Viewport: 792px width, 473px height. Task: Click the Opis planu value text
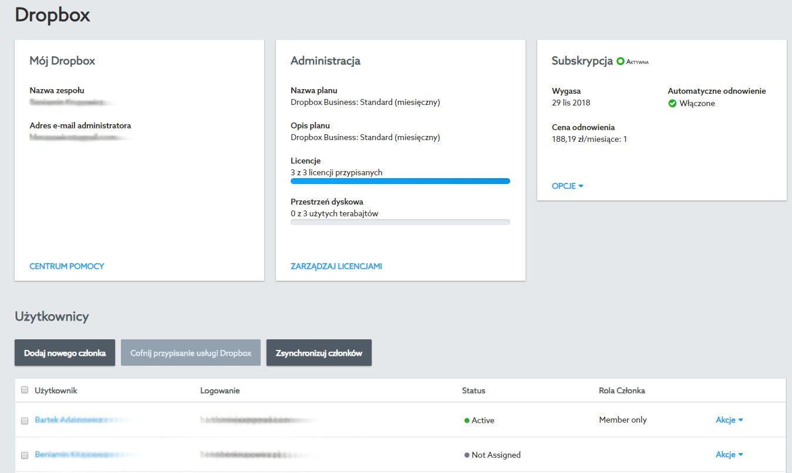365,137
